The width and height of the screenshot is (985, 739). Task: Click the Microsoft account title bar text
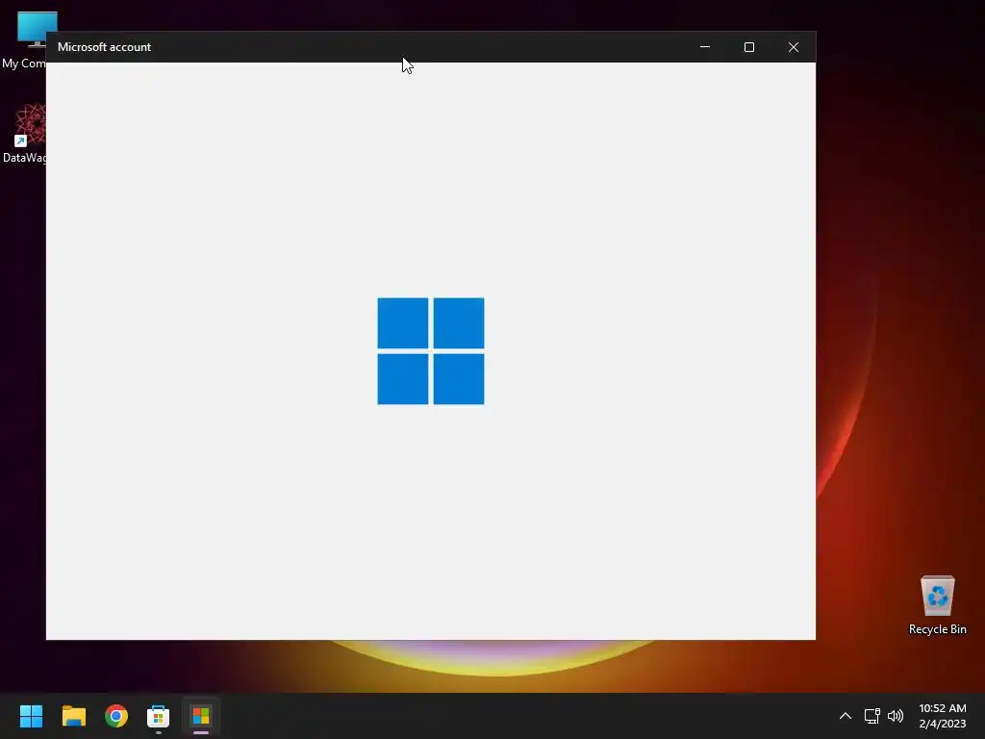[x=104, y=47]
